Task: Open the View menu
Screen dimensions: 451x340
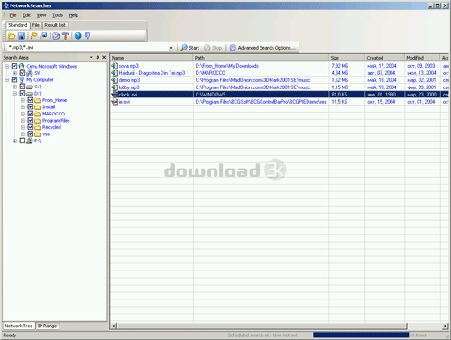Action: [x=41, y=15]
